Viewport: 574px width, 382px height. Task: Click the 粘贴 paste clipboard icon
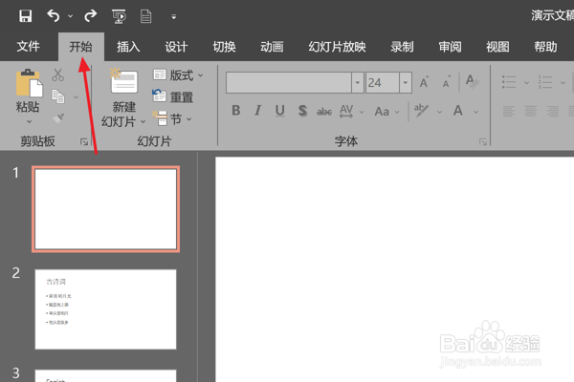coord(29,83)
